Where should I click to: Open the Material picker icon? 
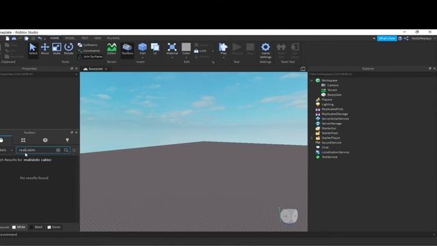tap(172, 47)
